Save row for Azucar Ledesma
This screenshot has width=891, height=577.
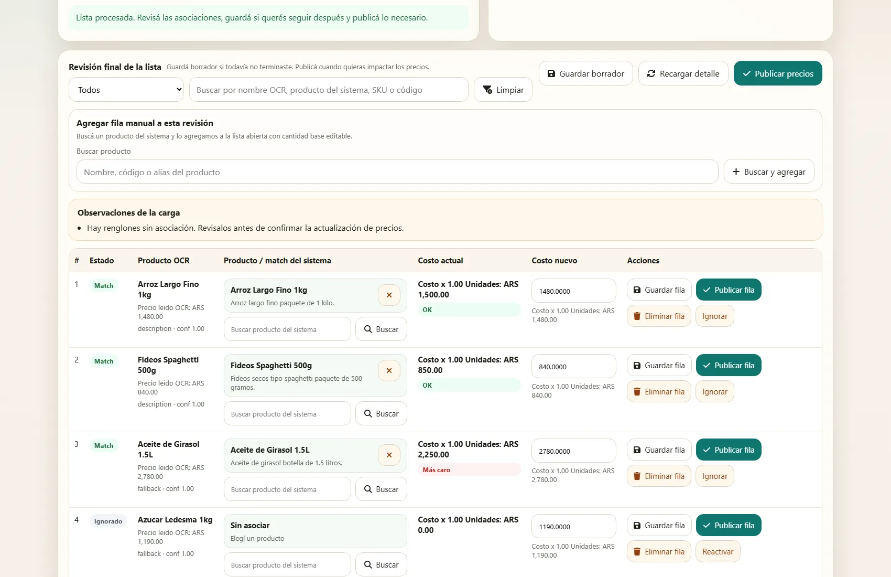659,526
